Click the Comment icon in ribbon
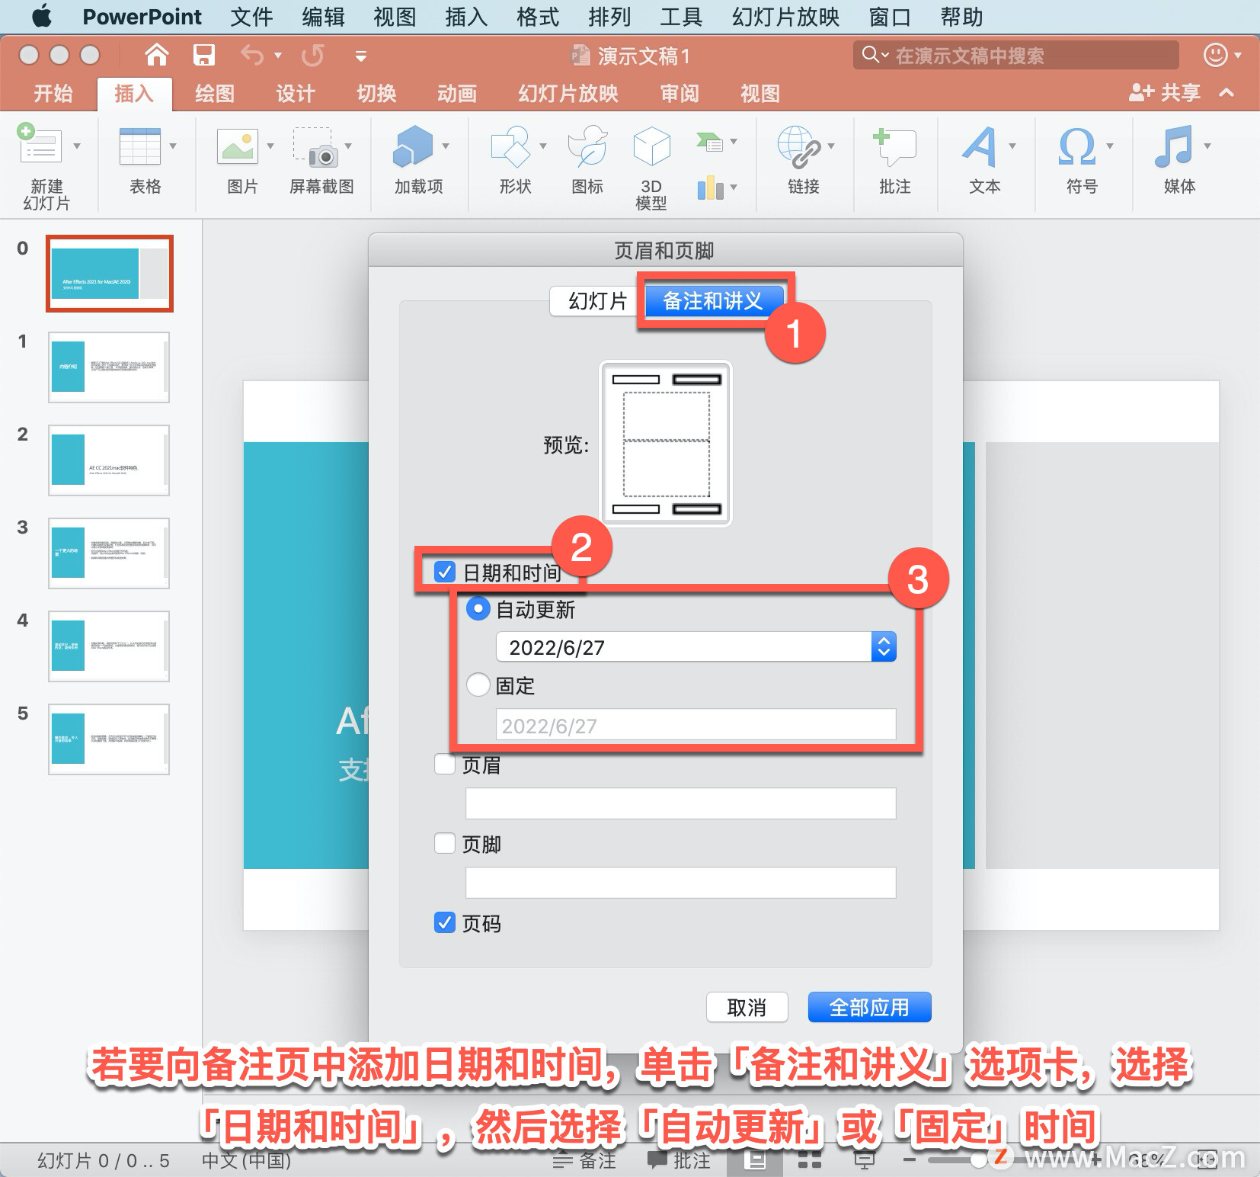 pos(894,146)
